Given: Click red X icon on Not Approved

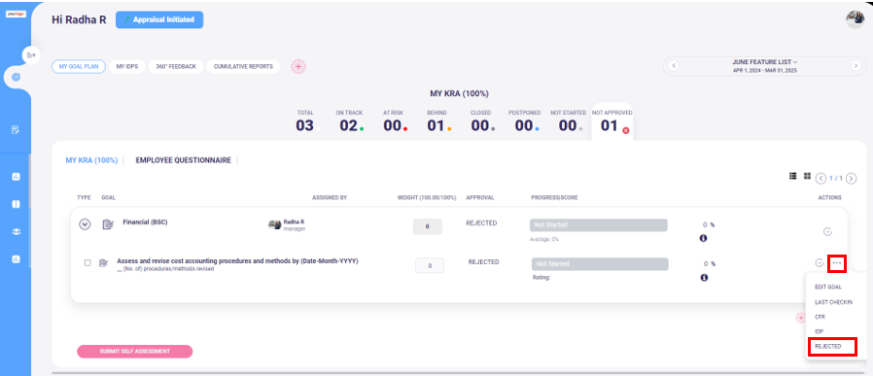Looking at the screenshot, I should point(626,130).
